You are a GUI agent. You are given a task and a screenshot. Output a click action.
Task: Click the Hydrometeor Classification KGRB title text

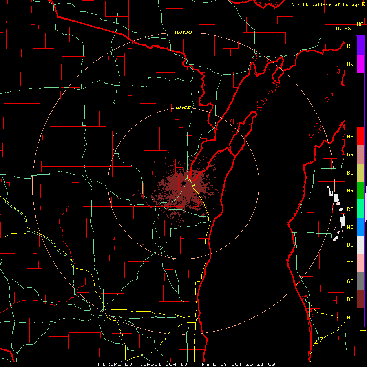coord(185,364)
